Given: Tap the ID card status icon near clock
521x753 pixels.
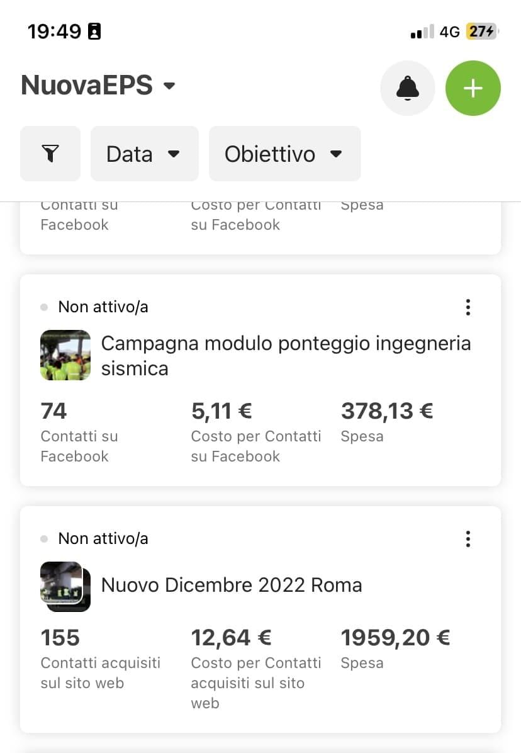Looking at the screenshot, I should click(x=94, y=31).
